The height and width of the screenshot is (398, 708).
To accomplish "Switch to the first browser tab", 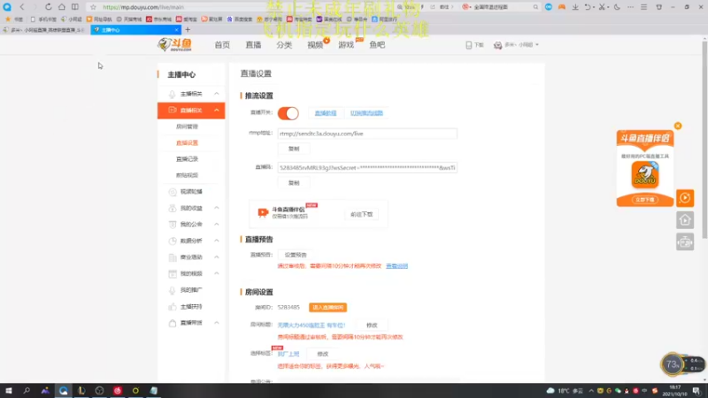I will [x=45, y=30].
